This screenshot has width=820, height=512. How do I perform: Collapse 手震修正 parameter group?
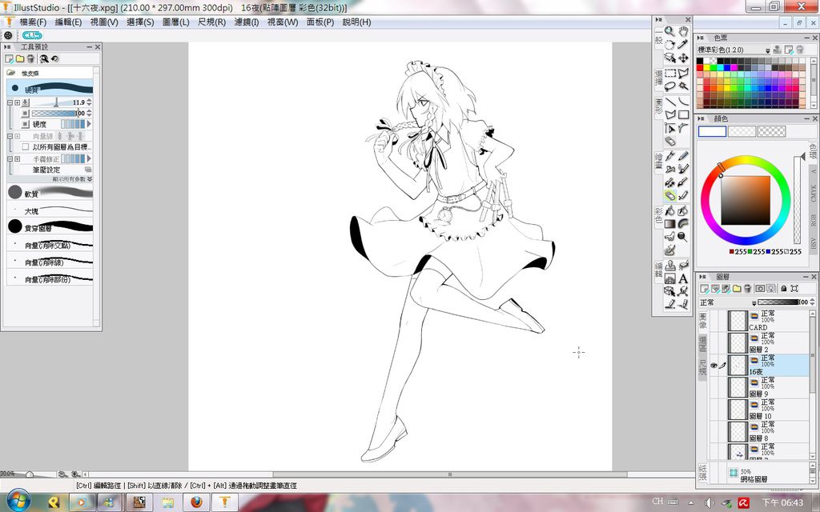[x=10, y=159]
